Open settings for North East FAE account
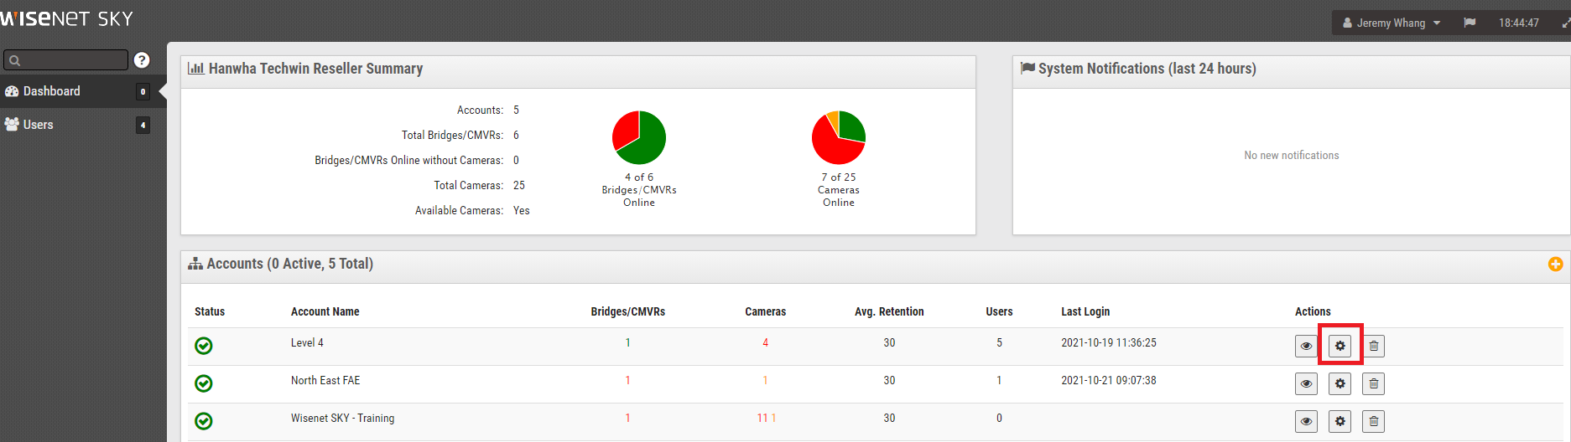Screen dimensions: 1571x442 click(1340, 383)
